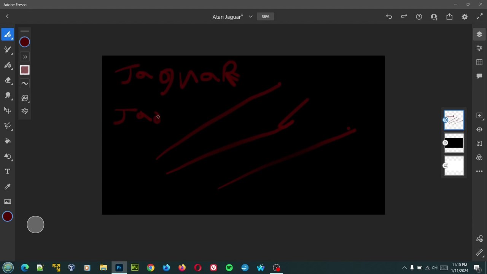The height and width of the screenshot is (274, 487).
Task: Open the Windows Start menu
Action: pyautogui.click(x=8, y=268)
